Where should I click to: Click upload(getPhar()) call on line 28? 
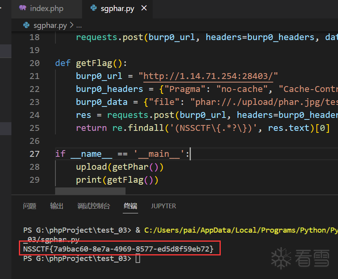coord(120,167)
